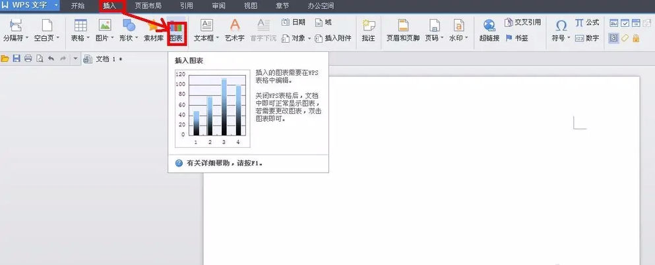Open the 形状 shapes gallery
The image size is (655, 265).
[129, 30]
